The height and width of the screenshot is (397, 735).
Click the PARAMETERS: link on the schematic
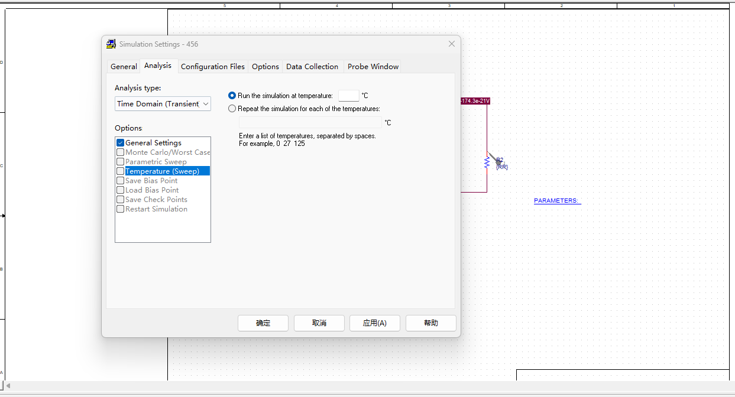coord(557,201)
